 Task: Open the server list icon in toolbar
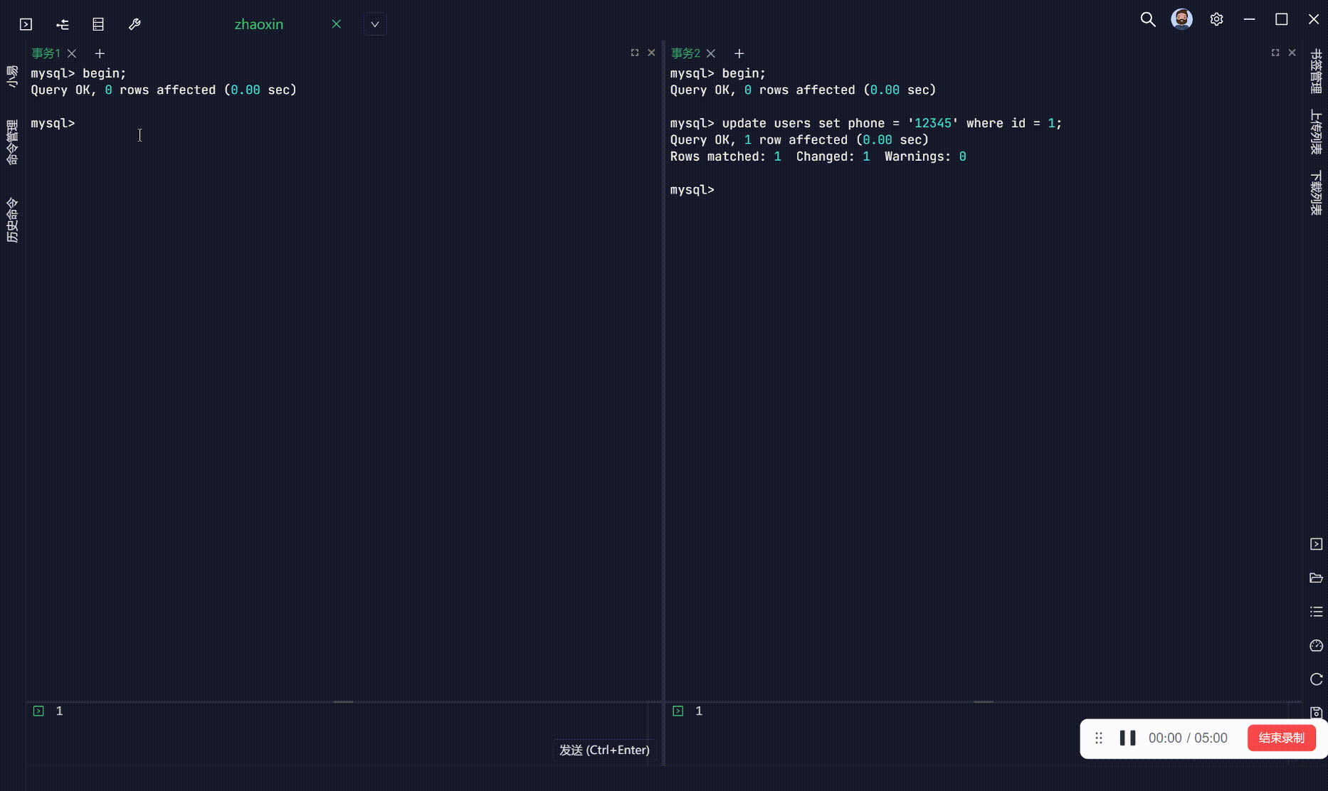pyautogui.click(x=98, y=24)
